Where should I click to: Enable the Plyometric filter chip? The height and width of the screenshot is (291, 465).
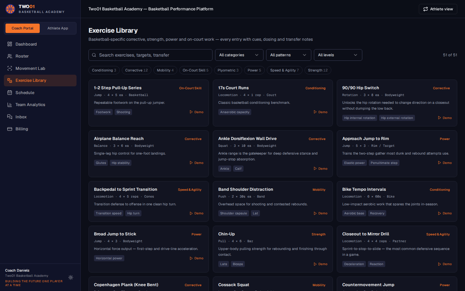228,70
